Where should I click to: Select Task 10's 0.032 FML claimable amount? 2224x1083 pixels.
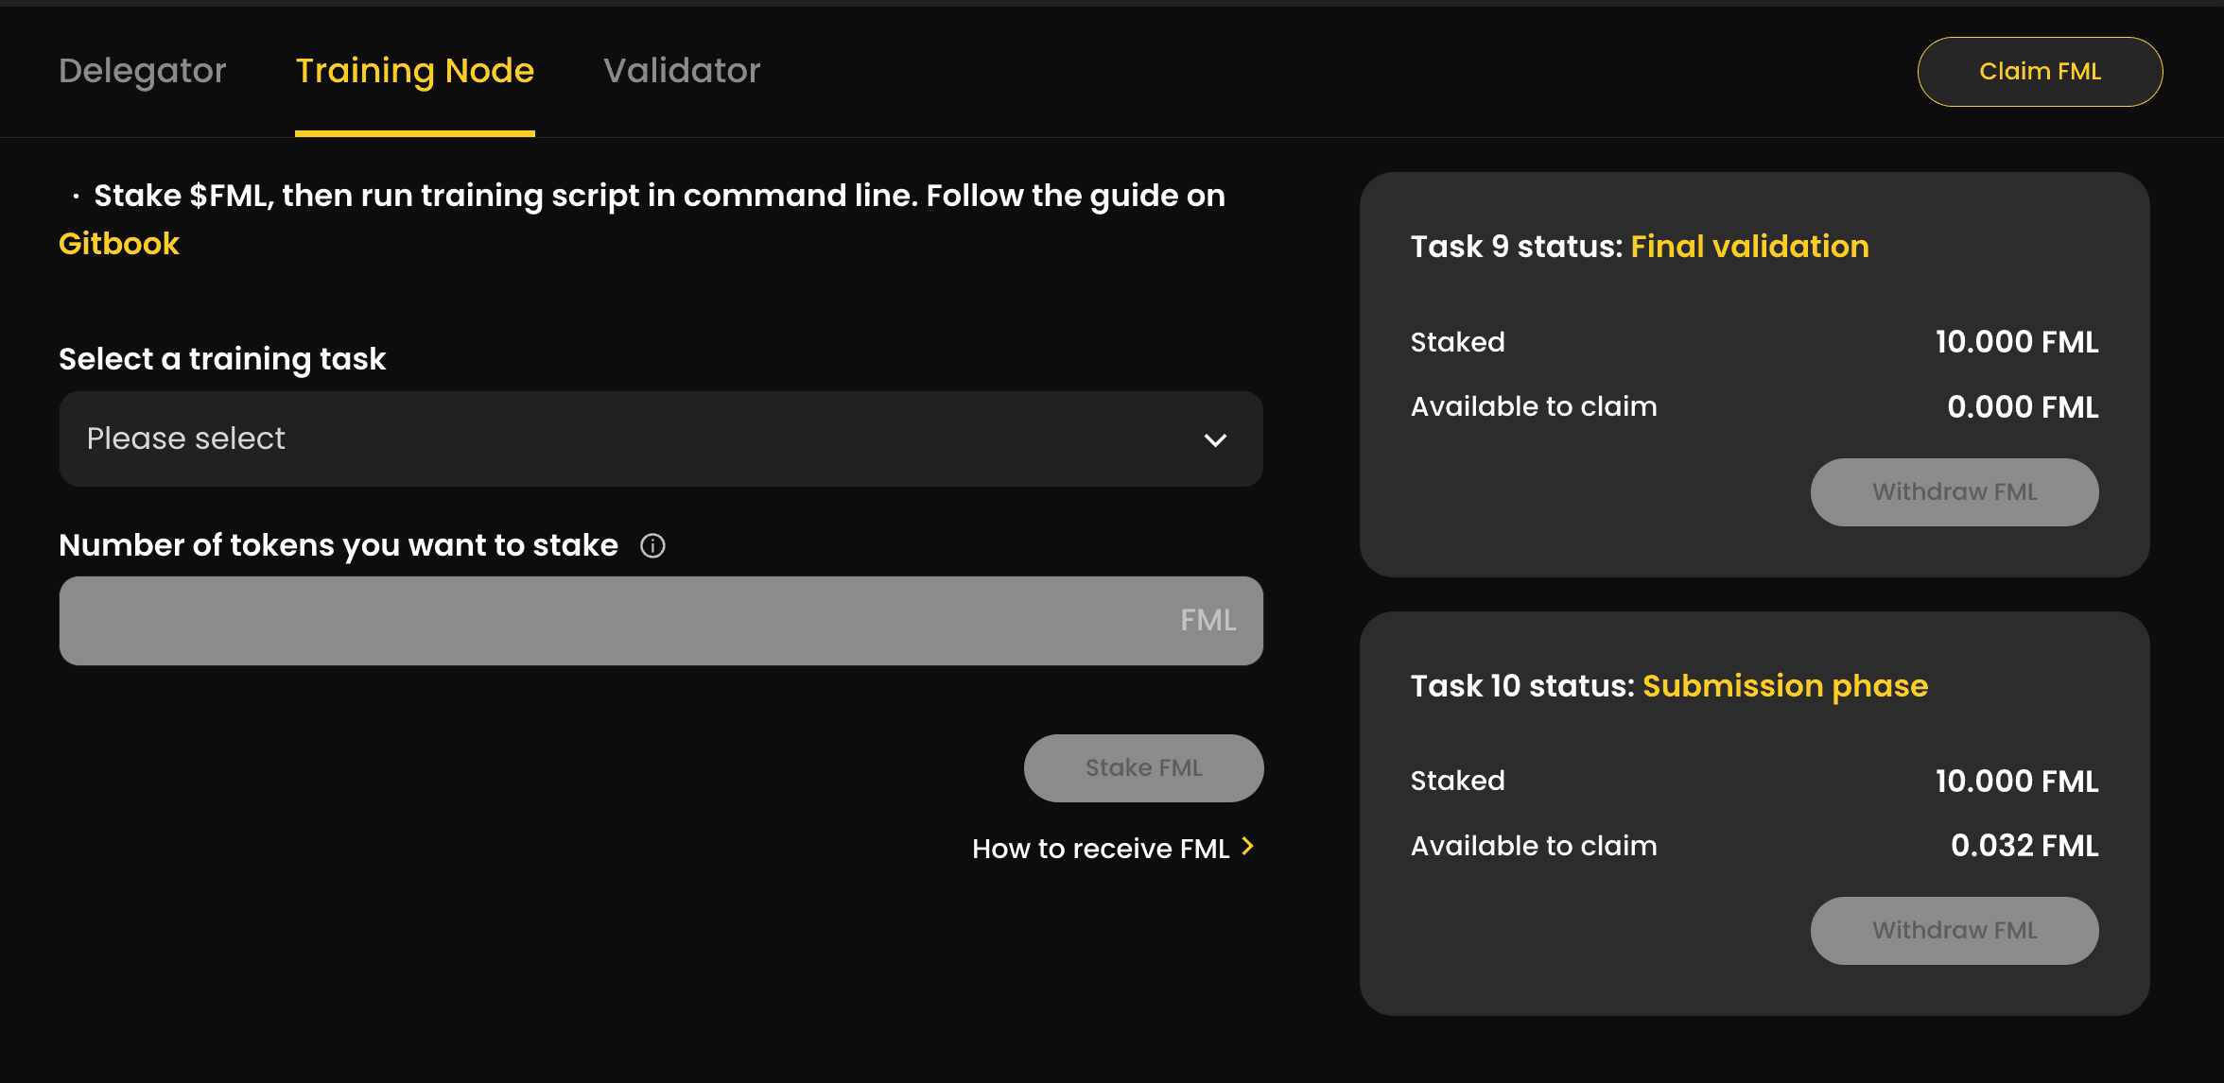[2024, 846]
